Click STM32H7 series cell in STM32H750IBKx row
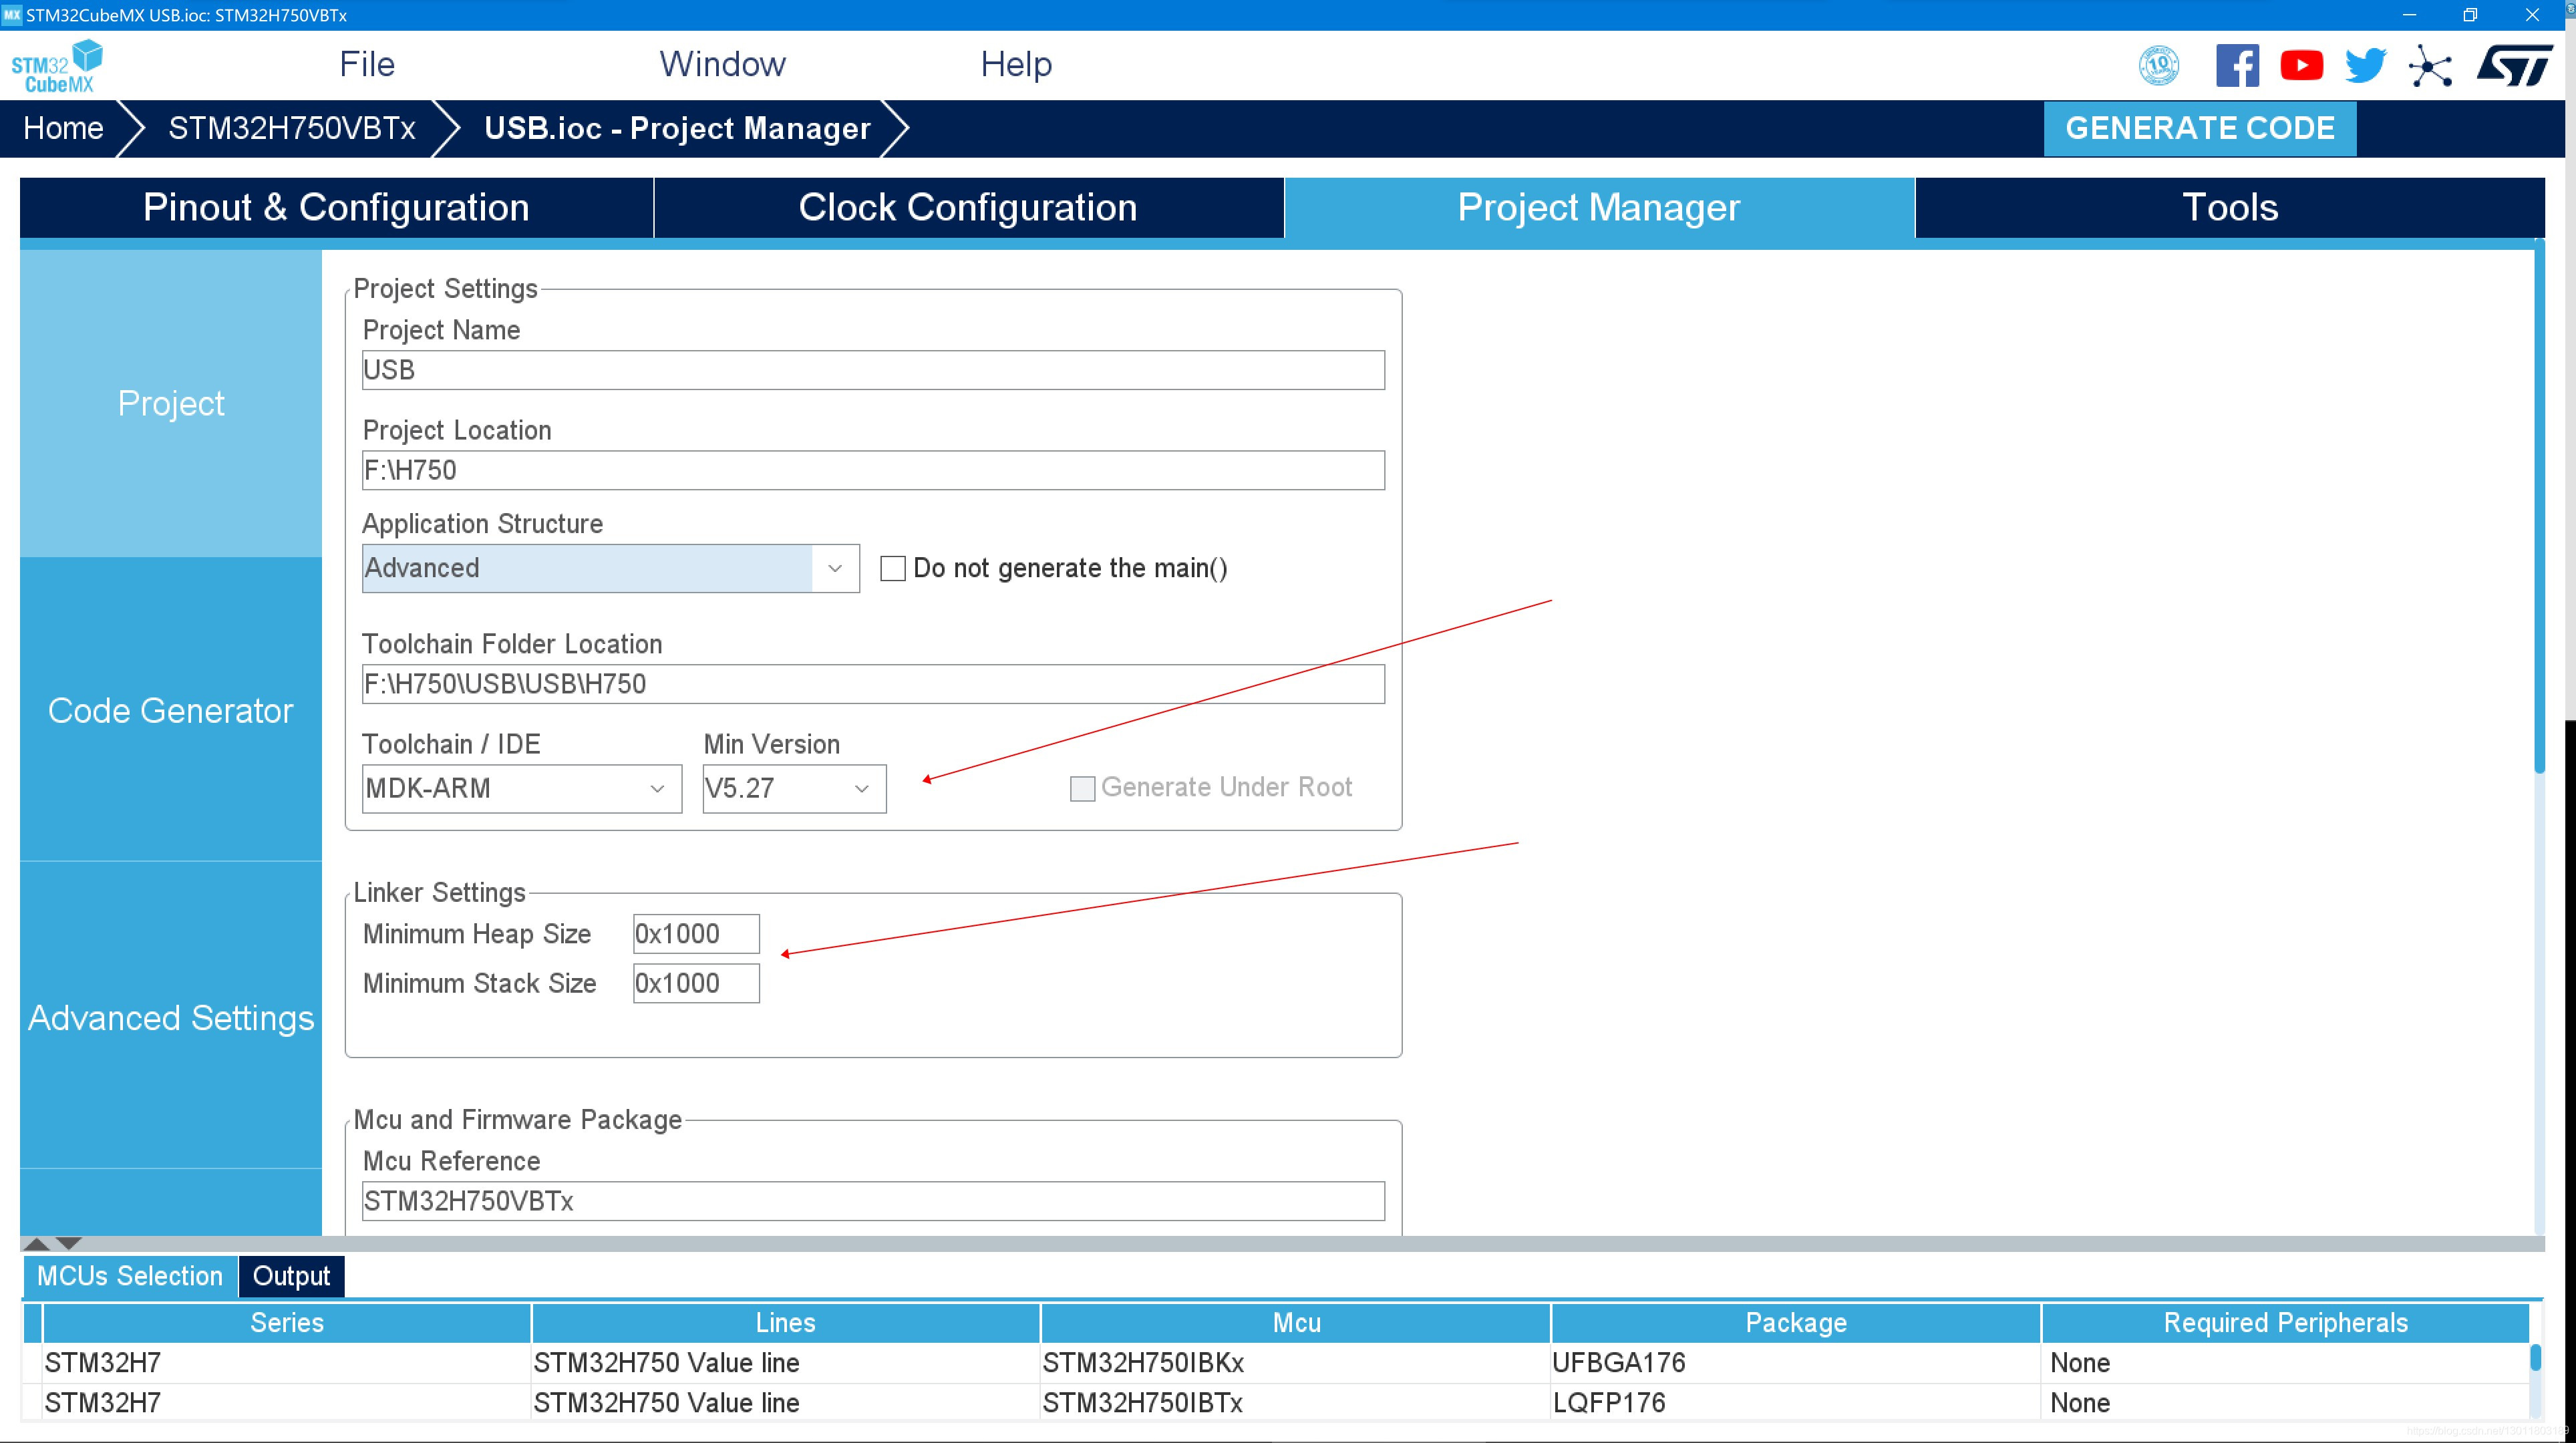This screenshot has height=1443, width=2576. (286, 1363)
